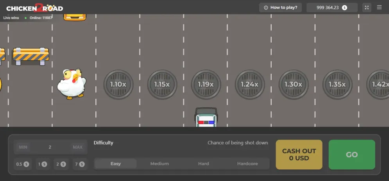Image resolution: width=389 pixels, height=181 pixels.
Task: Click the green online status dot
Action: (25, 18)
